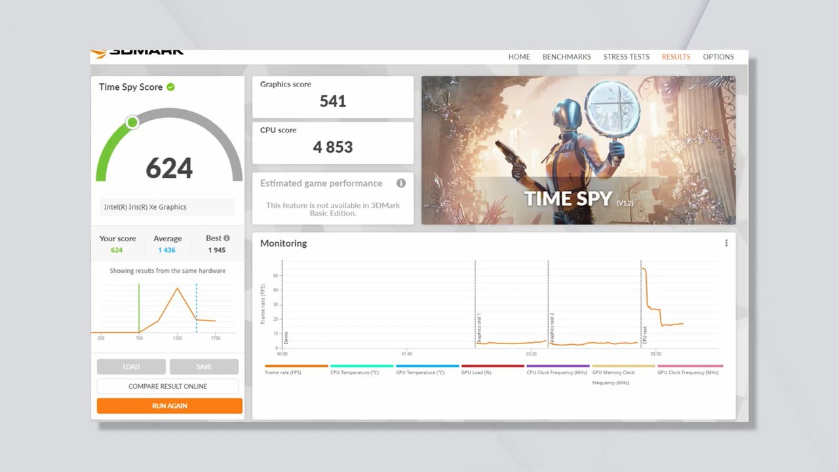Click the Time Spy score 624 in gauge
839x472 pixels.
coord(169,168)
